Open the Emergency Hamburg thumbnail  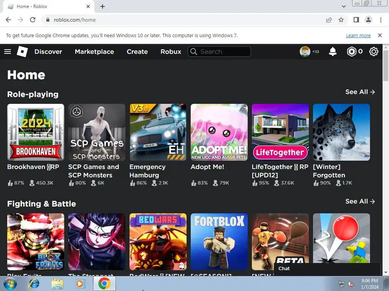[158, 132]
